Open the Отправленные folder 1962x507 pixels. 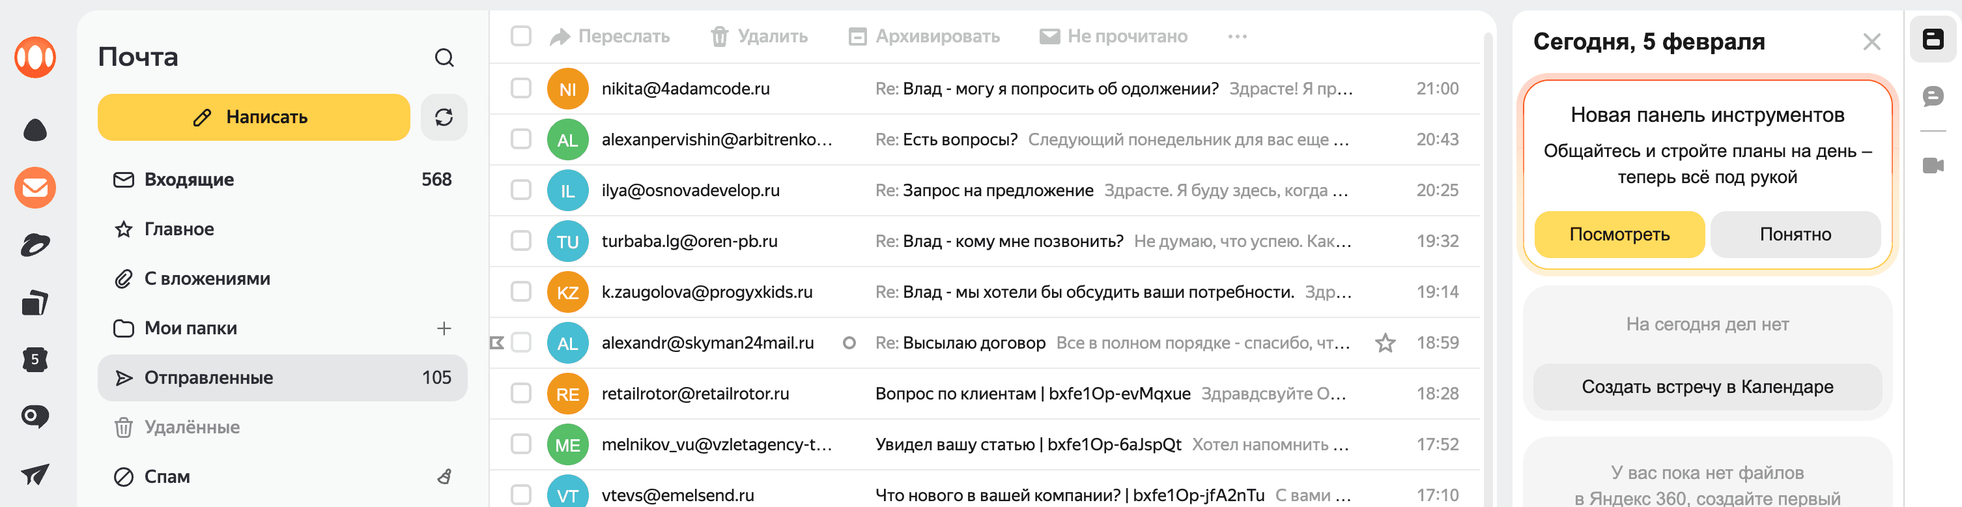282,378
